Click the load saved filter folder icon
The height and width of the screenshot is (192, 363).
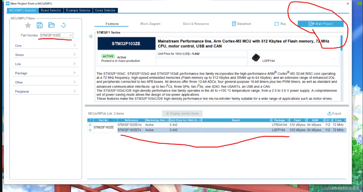pyautogui.click(x=52, y=25)
